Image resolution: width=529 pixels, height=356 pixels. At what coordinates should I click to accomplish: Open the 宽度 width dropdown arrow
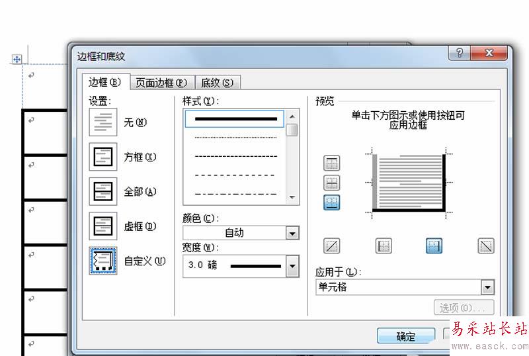292,266
